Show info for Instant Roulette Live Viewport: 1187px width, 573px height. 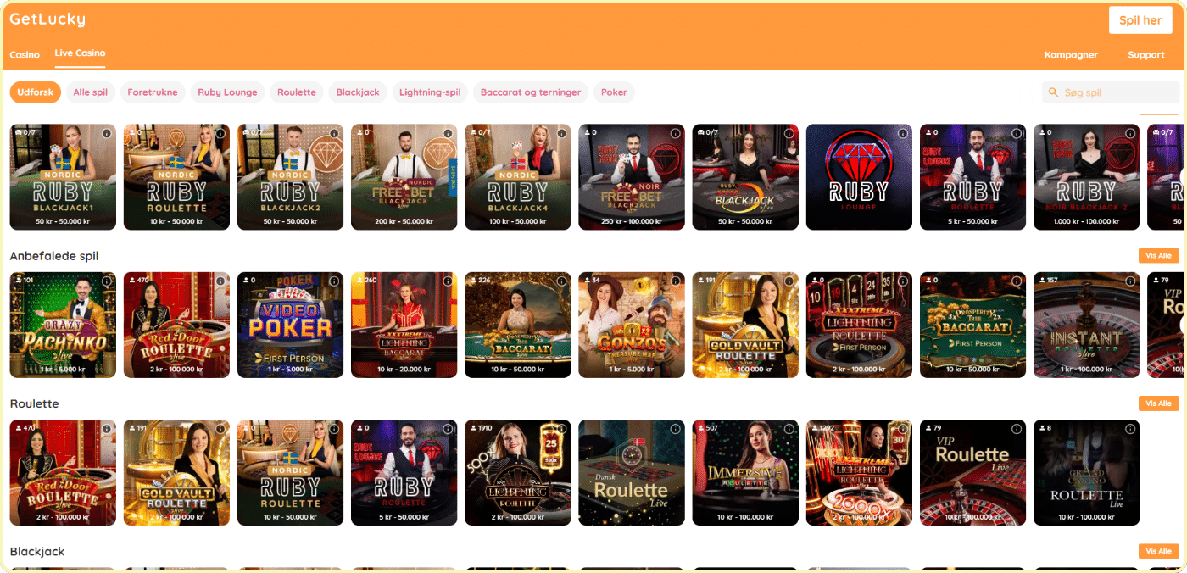1129,281
